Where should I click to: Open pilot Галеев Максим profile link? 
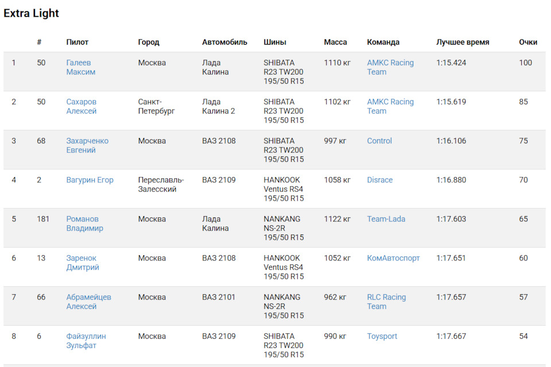point(81,67)
